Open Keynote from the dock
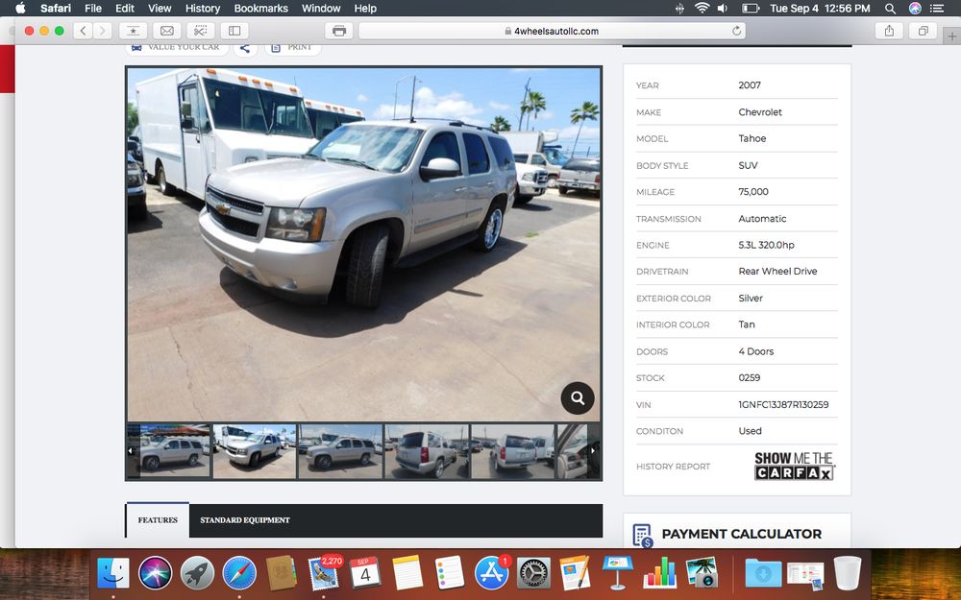Screen dimensions: 961x600 coord(616,573)
